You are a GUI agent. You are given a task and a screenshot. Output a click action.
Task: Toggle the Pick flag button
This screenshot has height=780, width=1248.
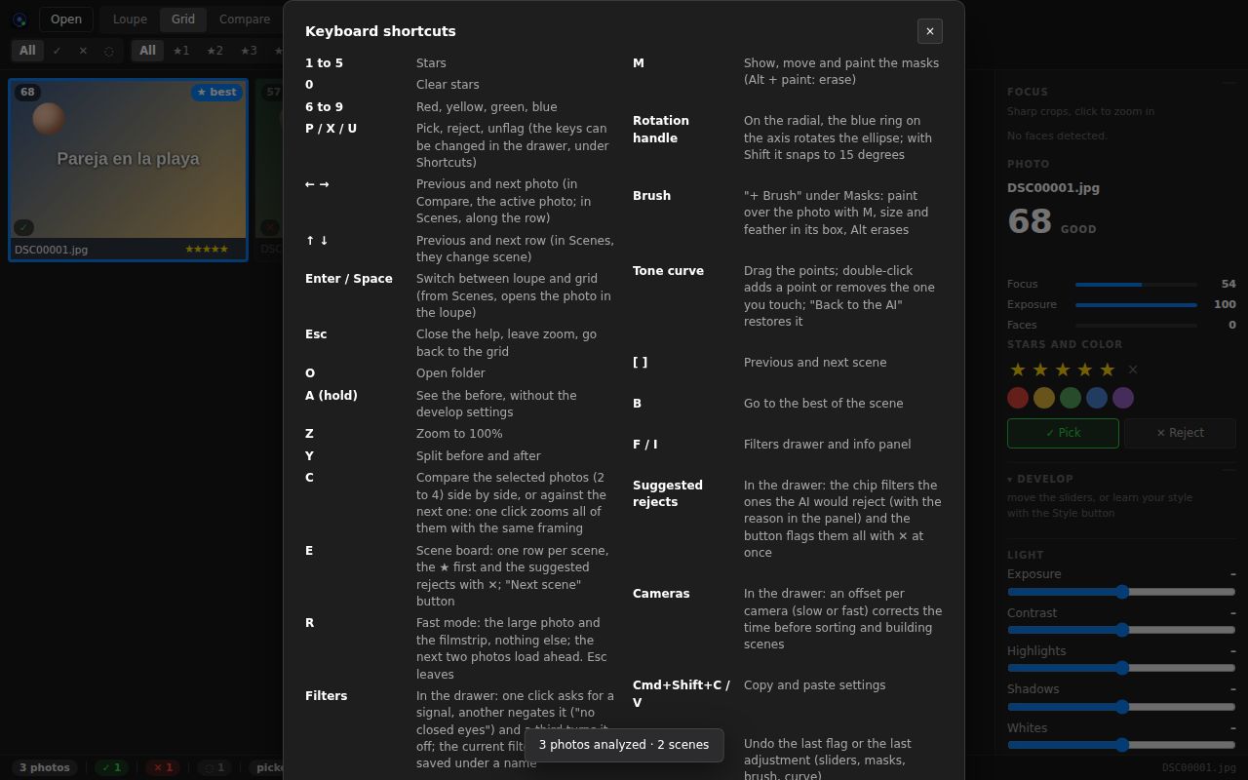tap(1063, 433)
